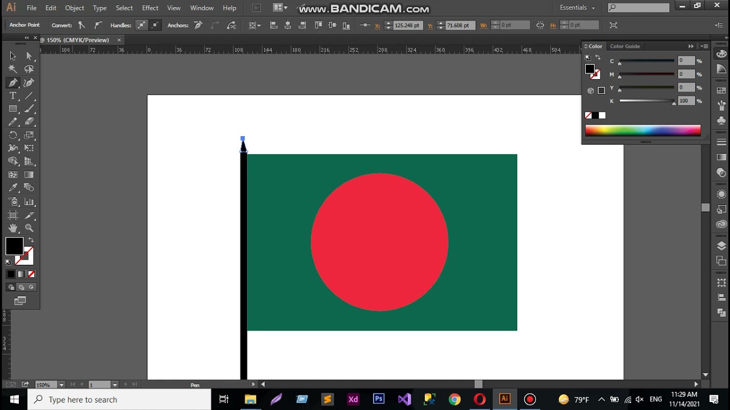This screenshot has height=410, width=730.
Task: Select the toolbox black fill swatch
Action: (x=14, y=247)
